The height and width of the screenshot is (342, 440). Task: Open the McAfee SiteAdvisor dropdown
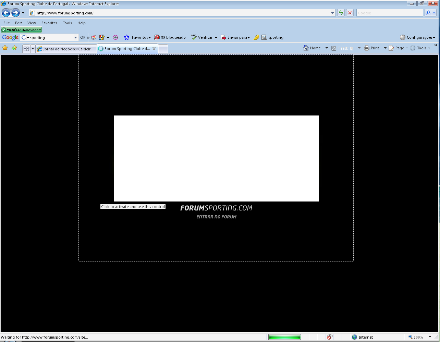click(21, 30)
